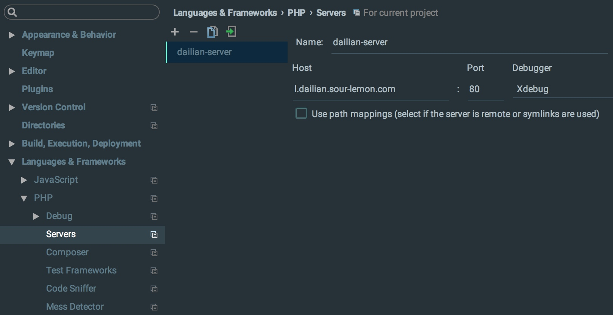This screenshot has width=613, height=315.
Task: Click project-level icon next to Servers
Action: [x=154, y=235]
